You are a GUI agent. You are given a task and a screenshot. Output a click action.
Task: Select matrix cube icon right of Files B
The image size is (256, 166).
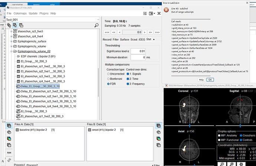point(158,145)
